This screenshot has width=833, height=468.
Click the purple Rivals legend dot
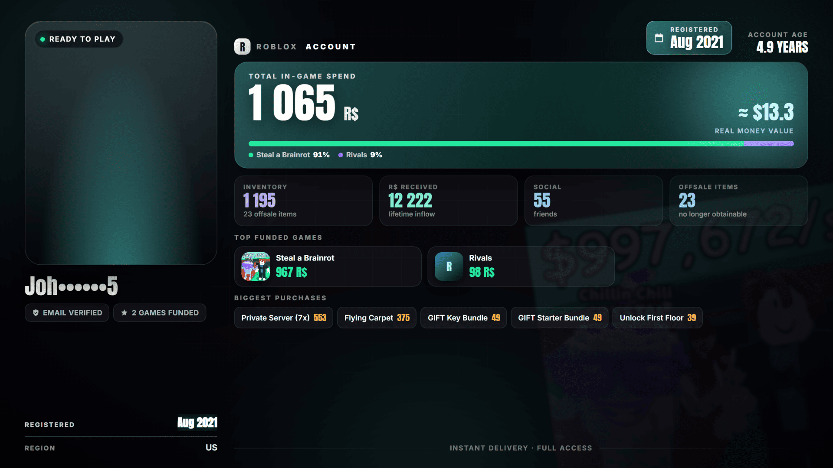tap(341, 155)
